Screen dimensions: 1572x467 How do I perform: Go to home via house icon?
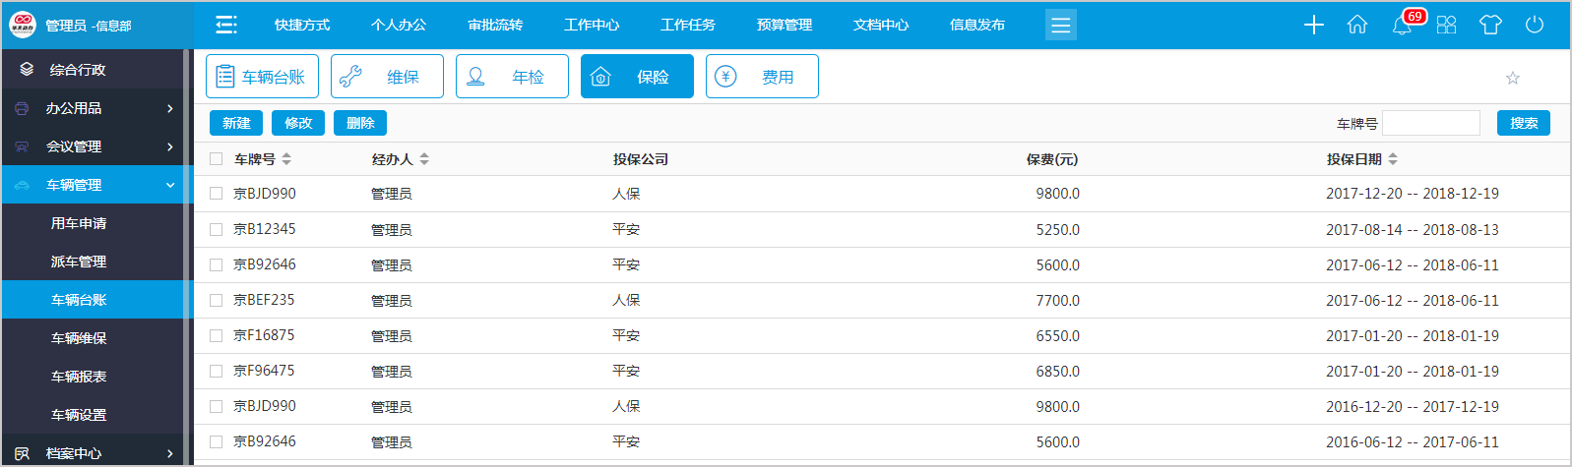tap(1357, 26)
